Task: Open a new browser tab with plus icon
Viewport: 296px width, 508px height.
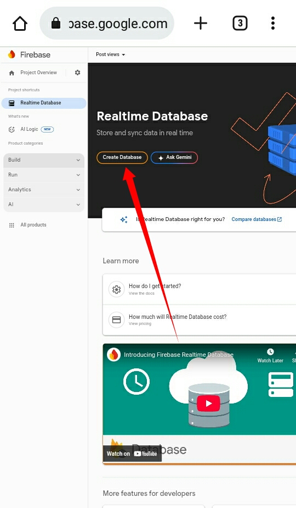Action: [x=201, y=23]
